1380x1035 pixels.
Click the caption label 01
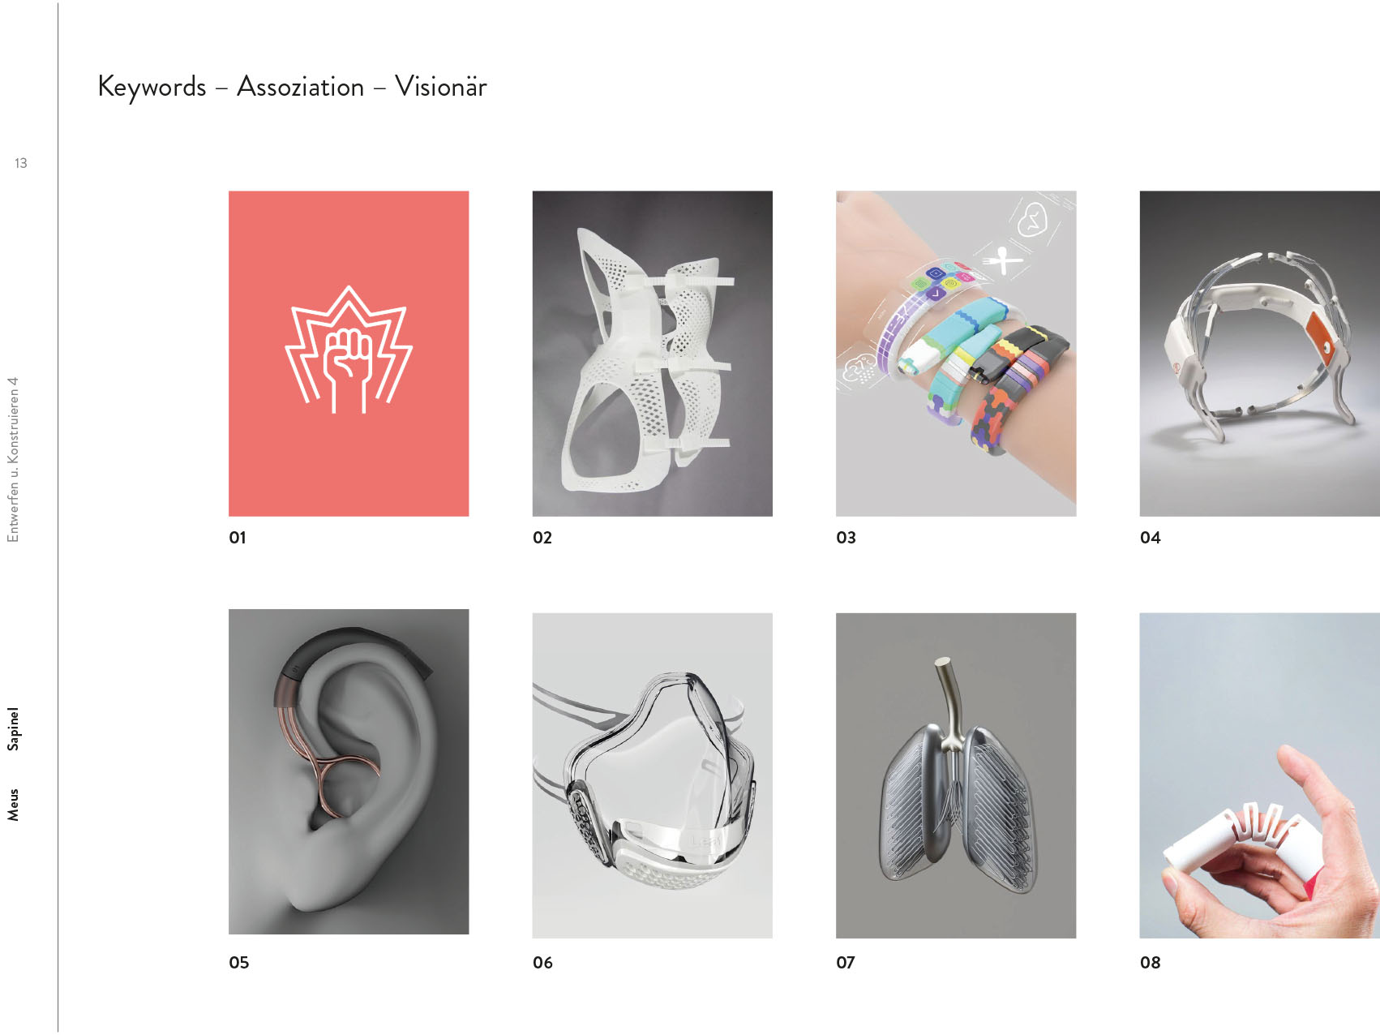[238, 538]
